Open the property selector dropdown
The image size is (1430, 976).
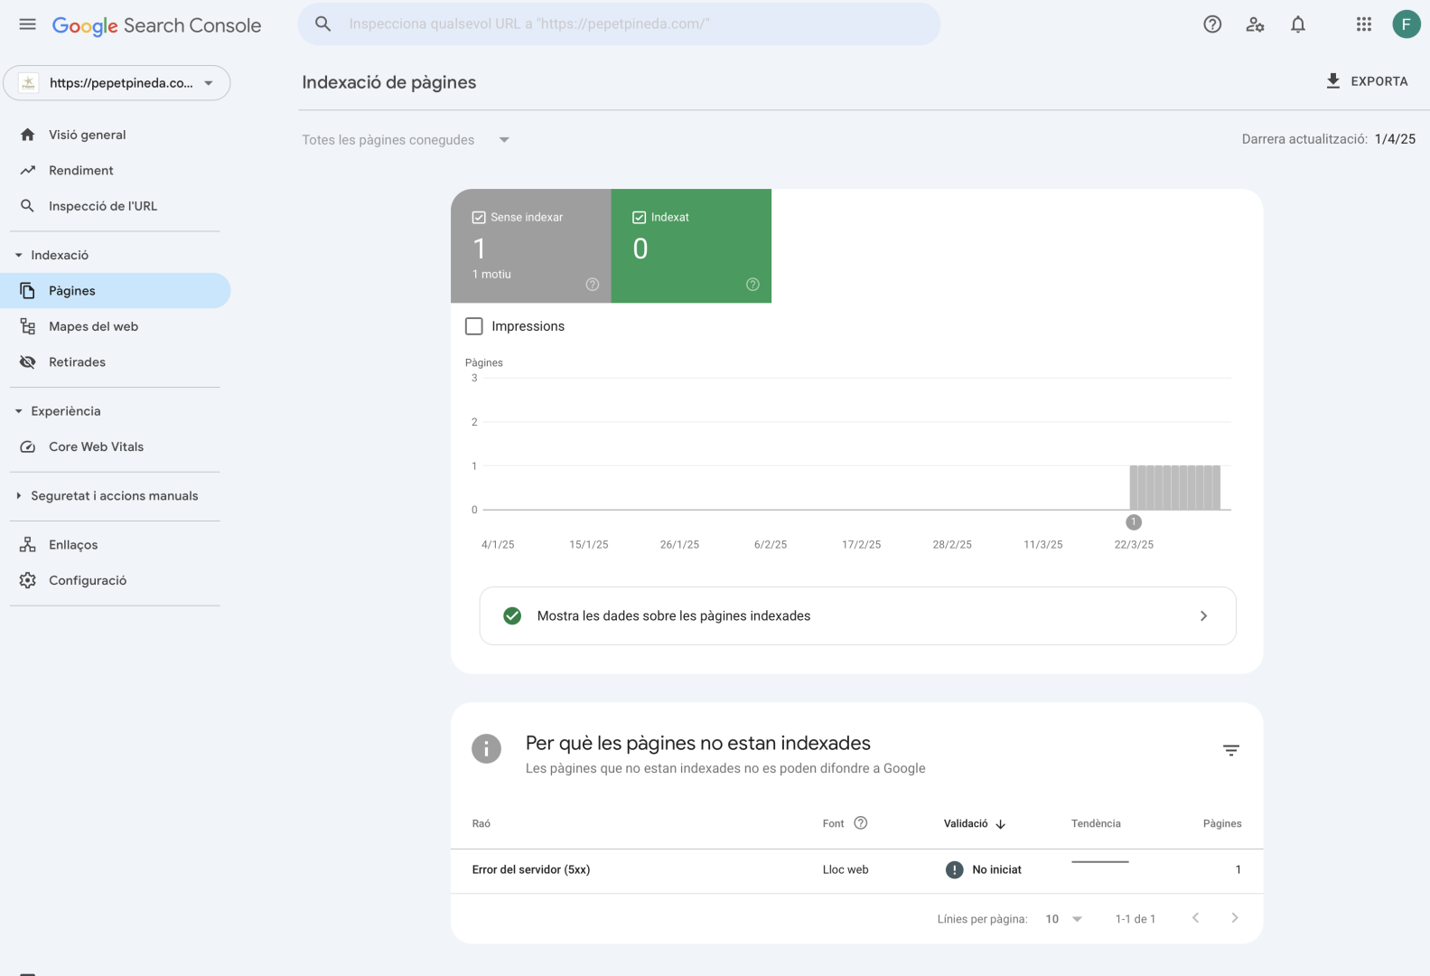click(117, 83)
